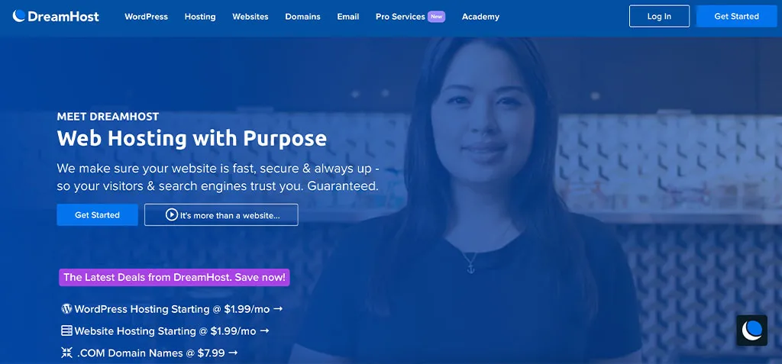Click the server icon beside Website Hosting
Viewport: 782px width, 364px height.
(x=67, y=330)
